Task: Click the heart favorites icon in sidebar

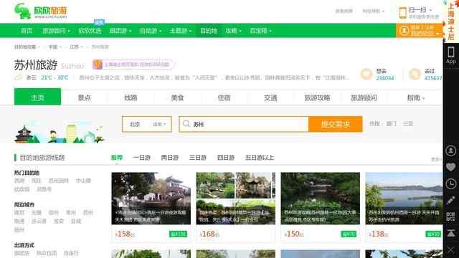Action: tap(451, 167)
